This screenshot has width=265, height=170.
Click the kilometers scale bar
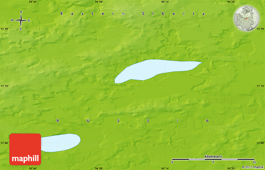coord(213,159)
